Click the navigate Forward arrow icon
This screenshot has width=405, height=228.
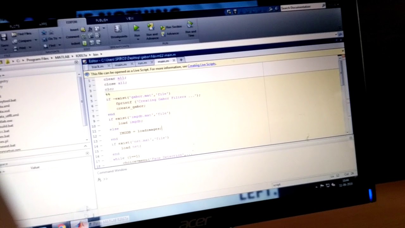(x=51, y=32)
